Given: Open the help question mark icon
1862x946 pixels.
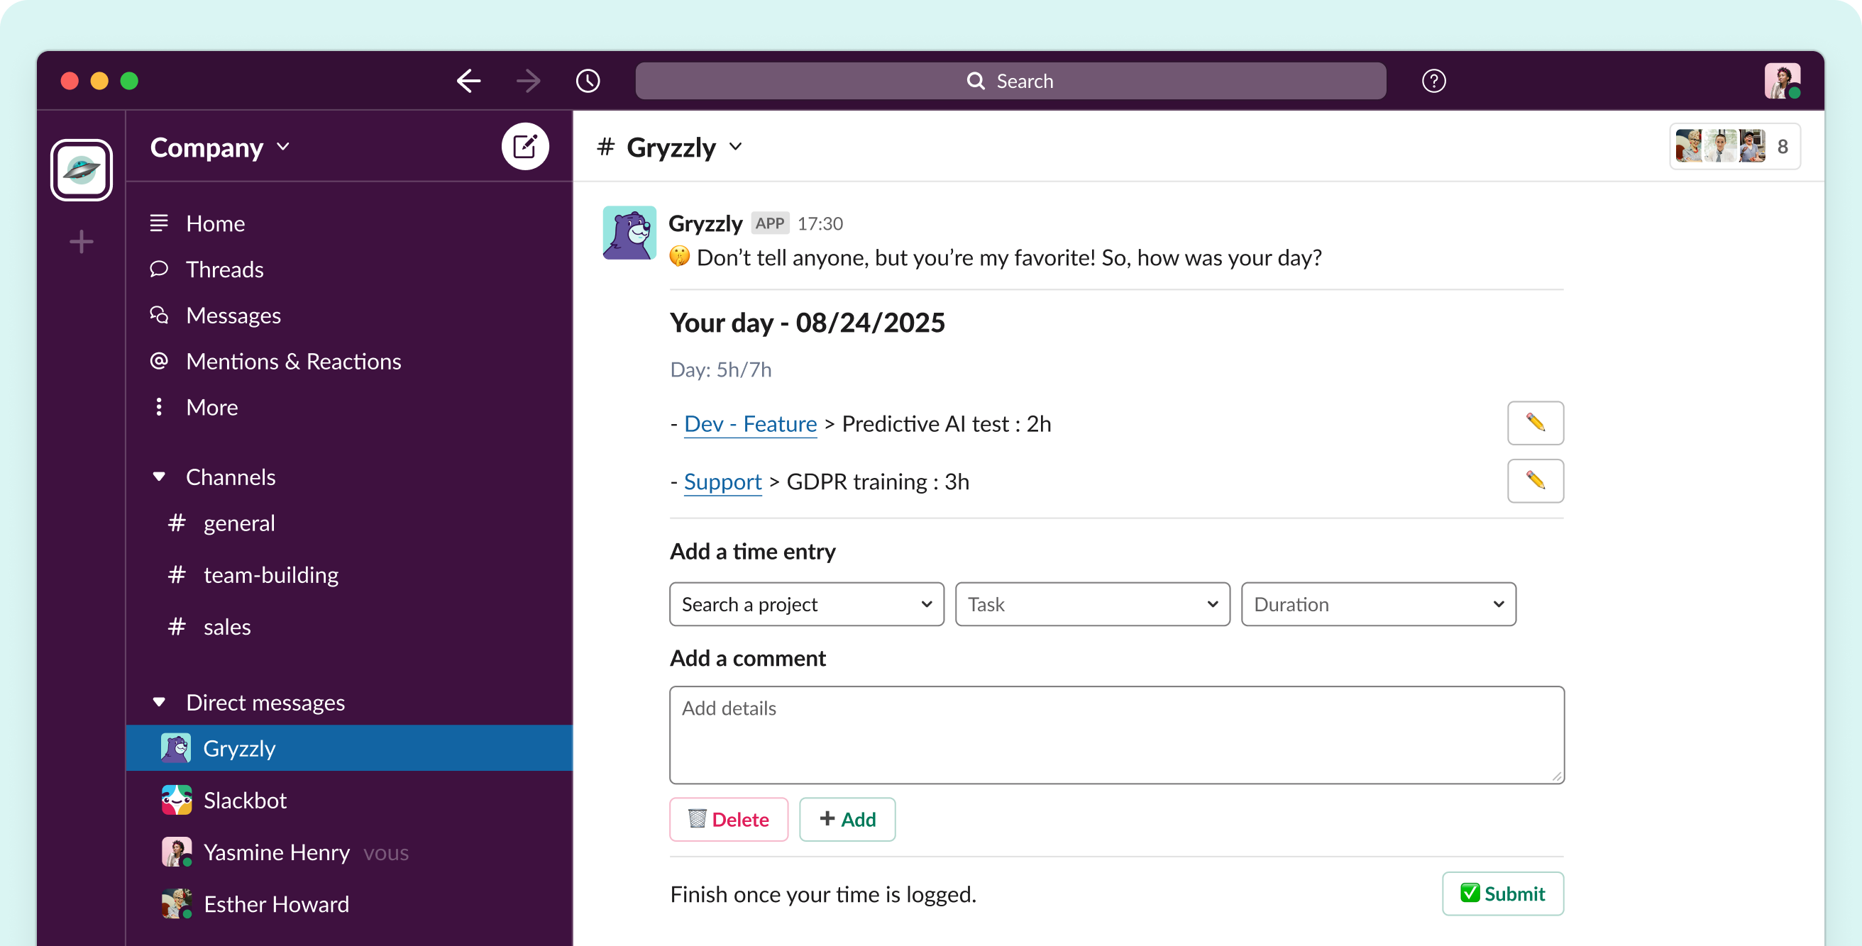Looking at the screenshot, I should pos(1433,81).
